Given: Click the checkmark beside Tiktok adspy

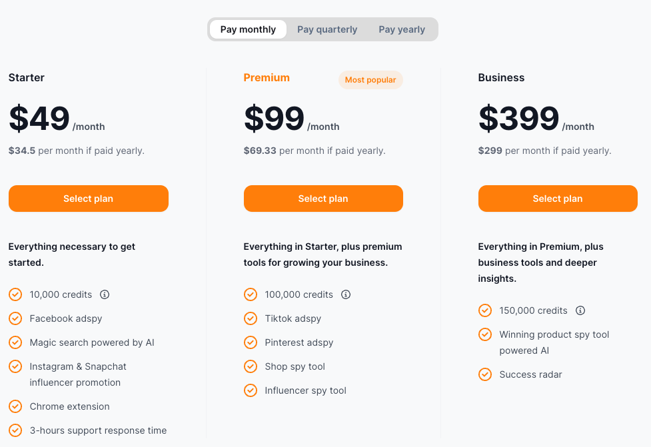Looking at the screenshot, I should (x=251, y=318).
